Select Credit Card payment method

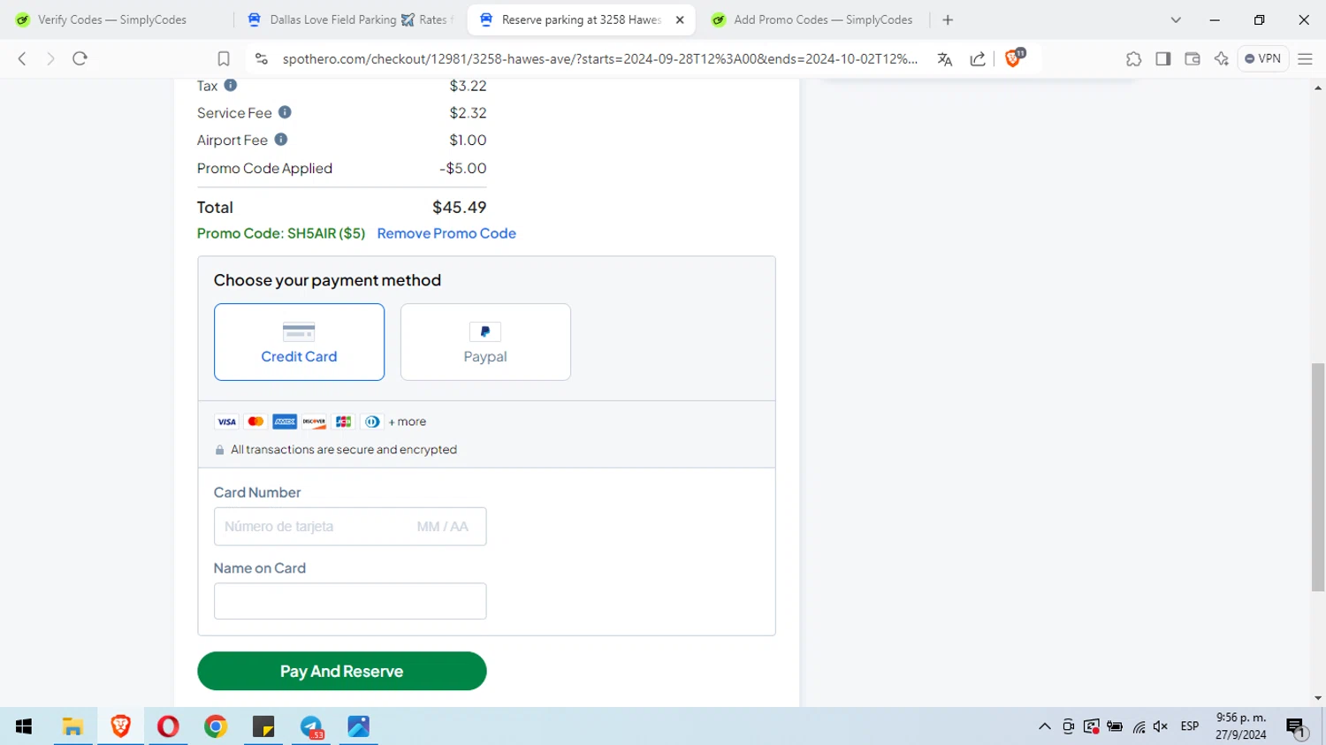click(299, 342)
